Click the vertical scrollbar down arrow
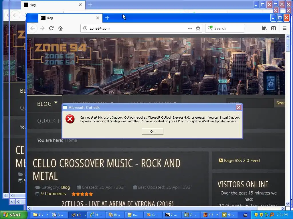The width and height of the screenshot is (293, 219). tap(288, 204)
